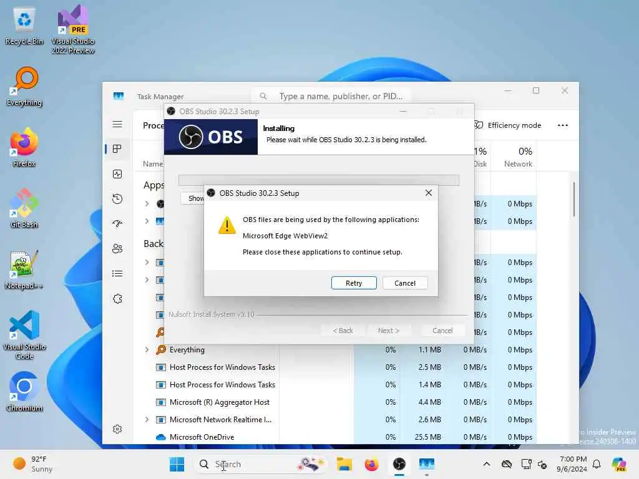Open Git Bash desktop shortcut
The width and height of the screenshot is (639, 479).
click(24, 208)
